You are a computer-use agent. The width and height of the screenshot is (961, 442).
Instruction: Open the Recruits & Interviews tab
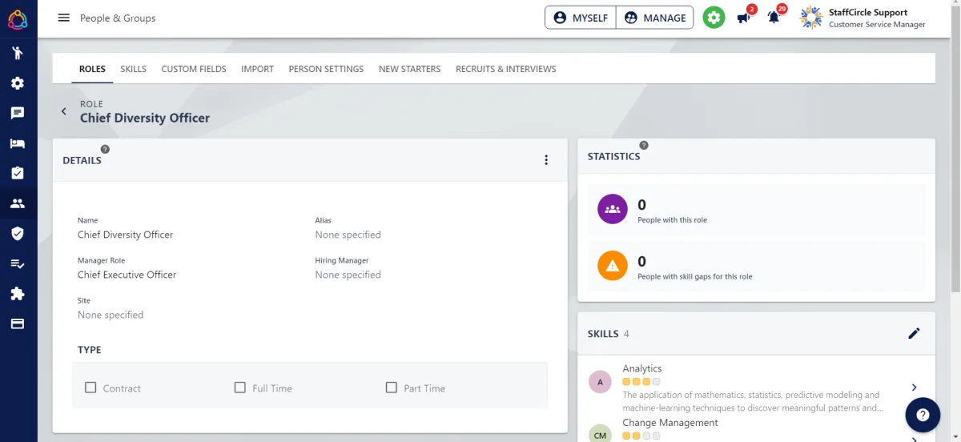tap(505, 69)
